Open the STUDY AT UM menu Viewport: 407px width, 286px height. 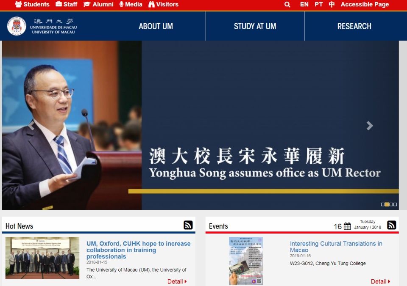(255, 26)
